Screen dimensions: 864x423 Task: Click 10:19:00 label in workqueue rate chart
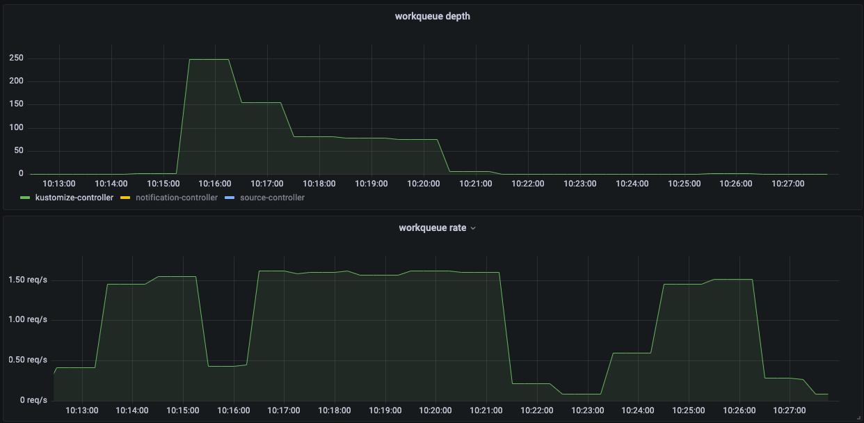[x=385, y=410]
